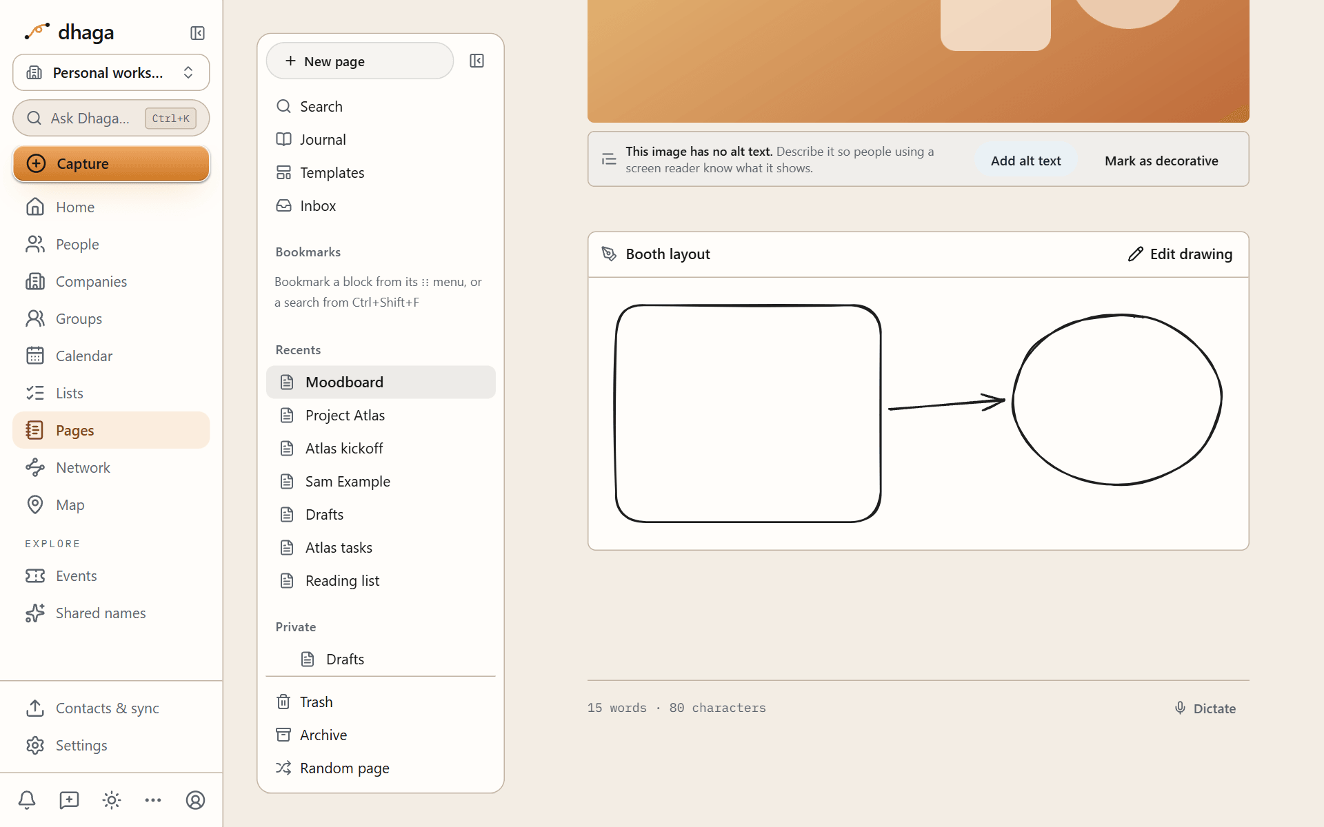Go to a Random page
The image size is (1324, 827).
pyautogui.click(x=381, y=768)
